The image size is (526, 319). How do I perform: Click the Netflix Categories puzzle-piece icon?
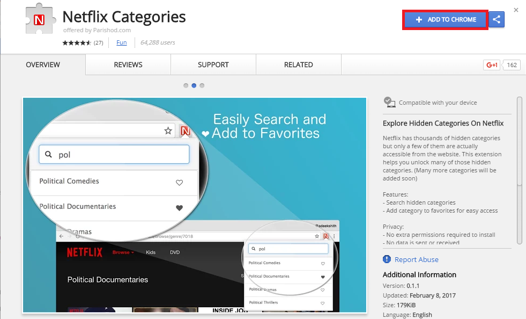(x=41, y=19)
